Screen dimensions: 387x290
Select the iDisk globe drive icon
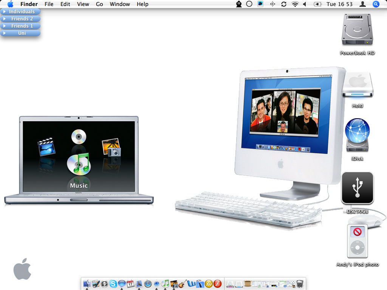pos(358,135)
